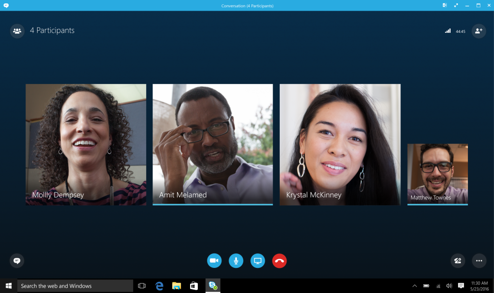The width and height of the screenshot is (494, 293).
Task: Click the Skype icon in the taskbar
Action: (x=211, y=285)
